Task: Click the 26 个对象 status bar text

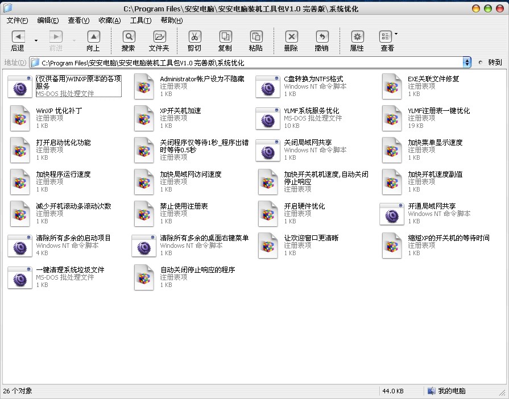Action: (18, 391)
